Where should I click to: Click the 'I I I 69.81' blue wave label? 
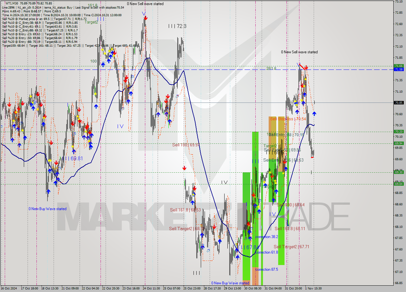click(x=73, y=158)
